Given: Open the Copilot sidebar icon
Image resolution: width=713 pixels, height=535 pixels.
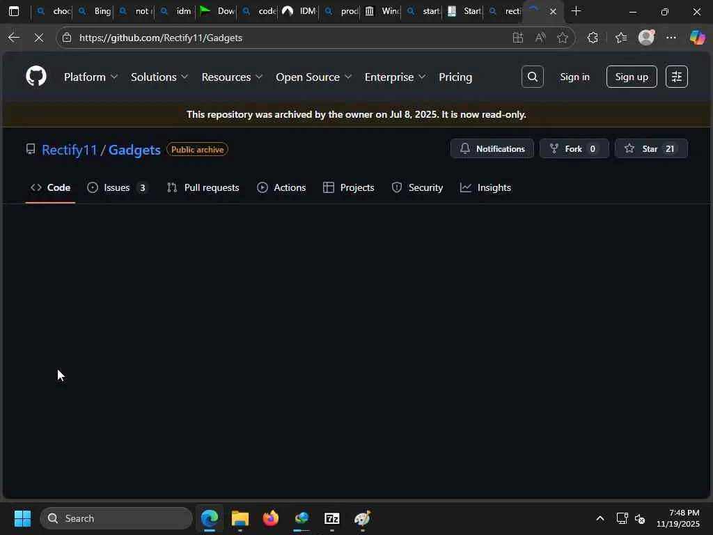Looking at the screenshot, I should point(697,38).
